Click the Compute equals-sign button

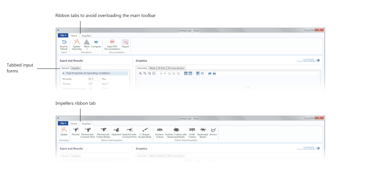click(x=96, y=44)
